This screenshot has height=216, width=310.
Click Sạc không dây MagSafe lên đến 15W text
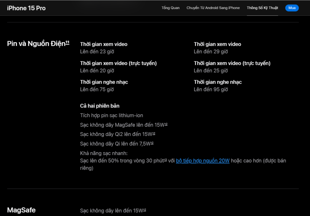[x=122, y=125]
